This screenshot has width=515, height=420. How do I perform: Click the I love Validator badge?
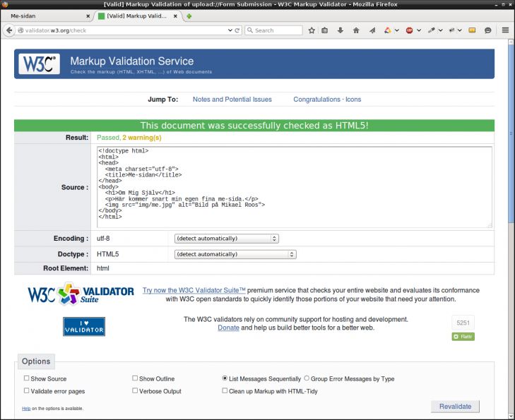click(x=84, y=327)
